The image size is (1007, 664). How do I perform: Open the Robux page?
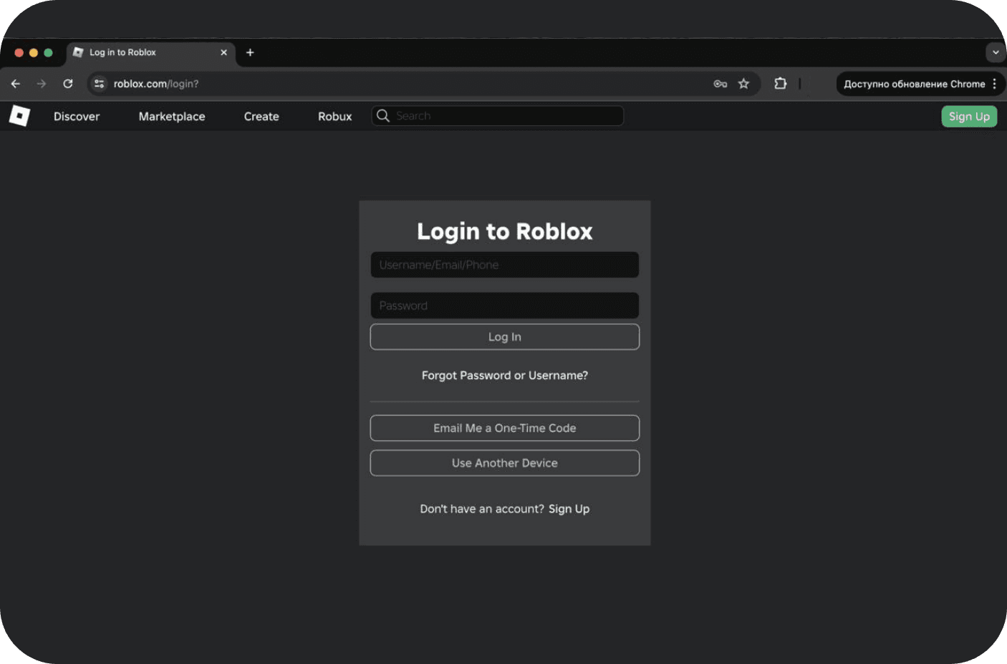click(334, 117)
